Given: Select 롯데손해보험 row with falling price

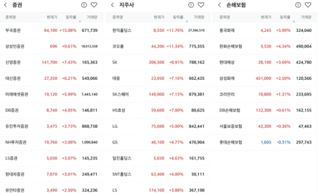Looking at the screenshot, I should 265,142.
